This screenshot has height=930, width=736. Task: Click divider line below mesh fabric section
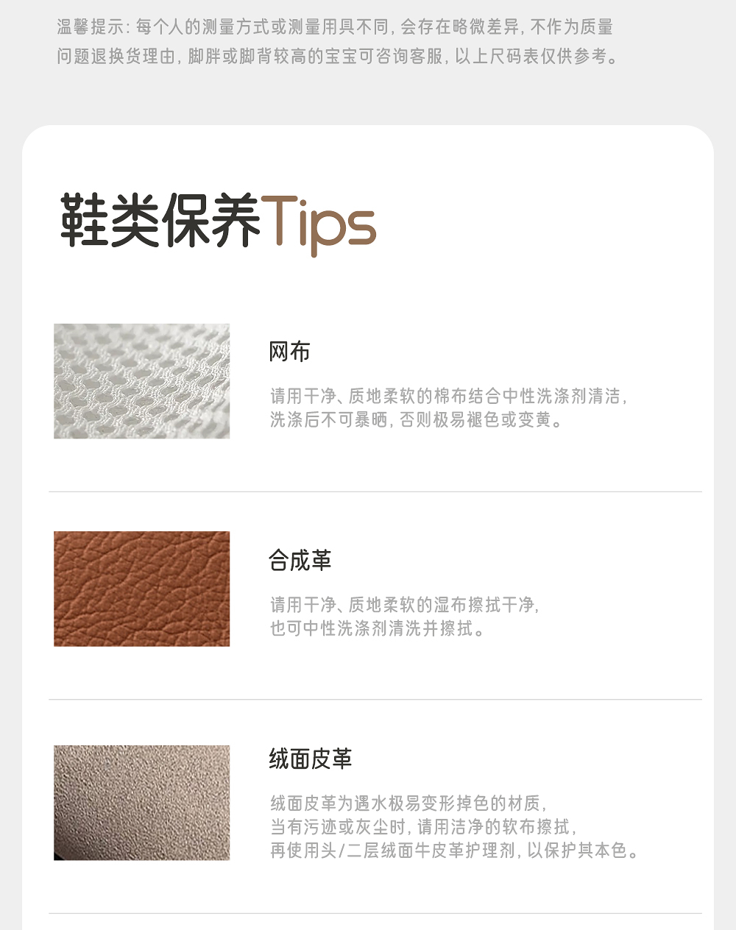click(375, 491)
